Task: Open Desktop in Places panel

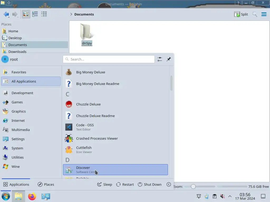Action: tap(35, 38)
